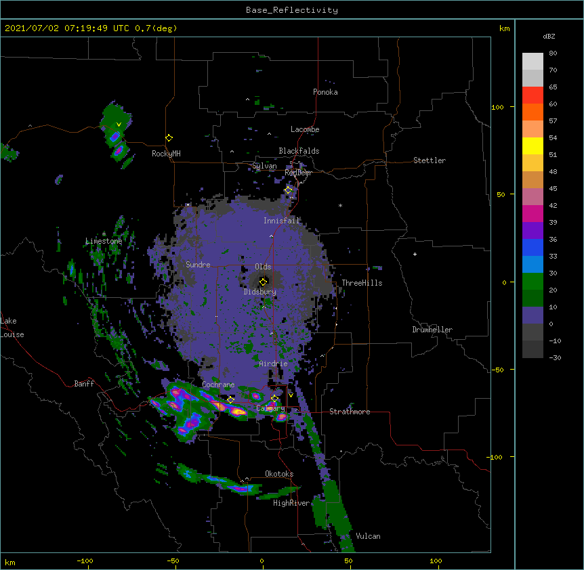Image resolution: width=584 pixels, height=570 pixels.
Task: Pick the violet 36–39 dBZ legend color
Action: point(533,231)
